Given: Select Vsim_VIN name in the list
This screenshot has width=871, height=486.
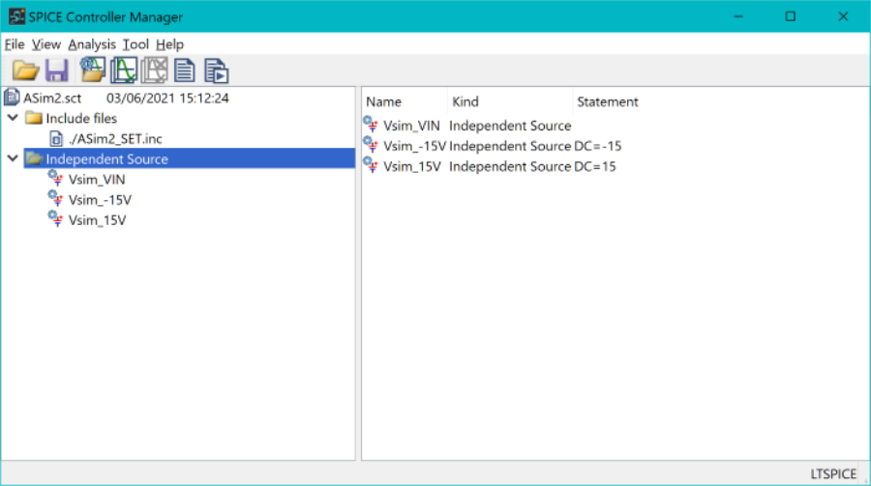Looking at the screenshot, I should [x=411, y=126].
